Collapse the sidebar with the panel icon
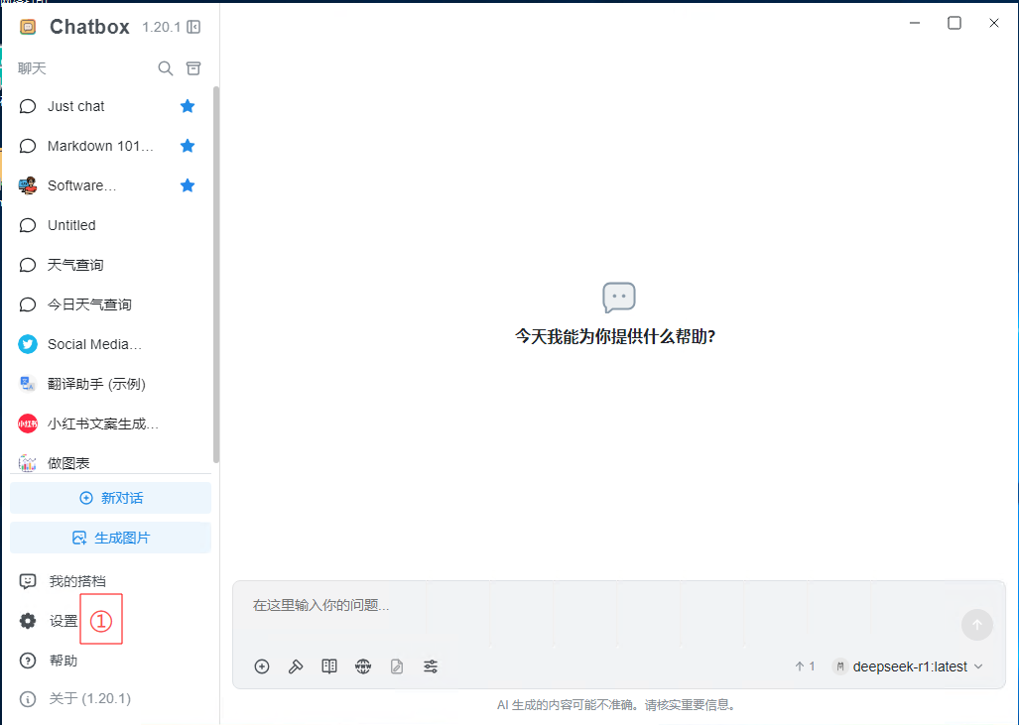Viewport: 1019px width, 725px height. [193, 27]
